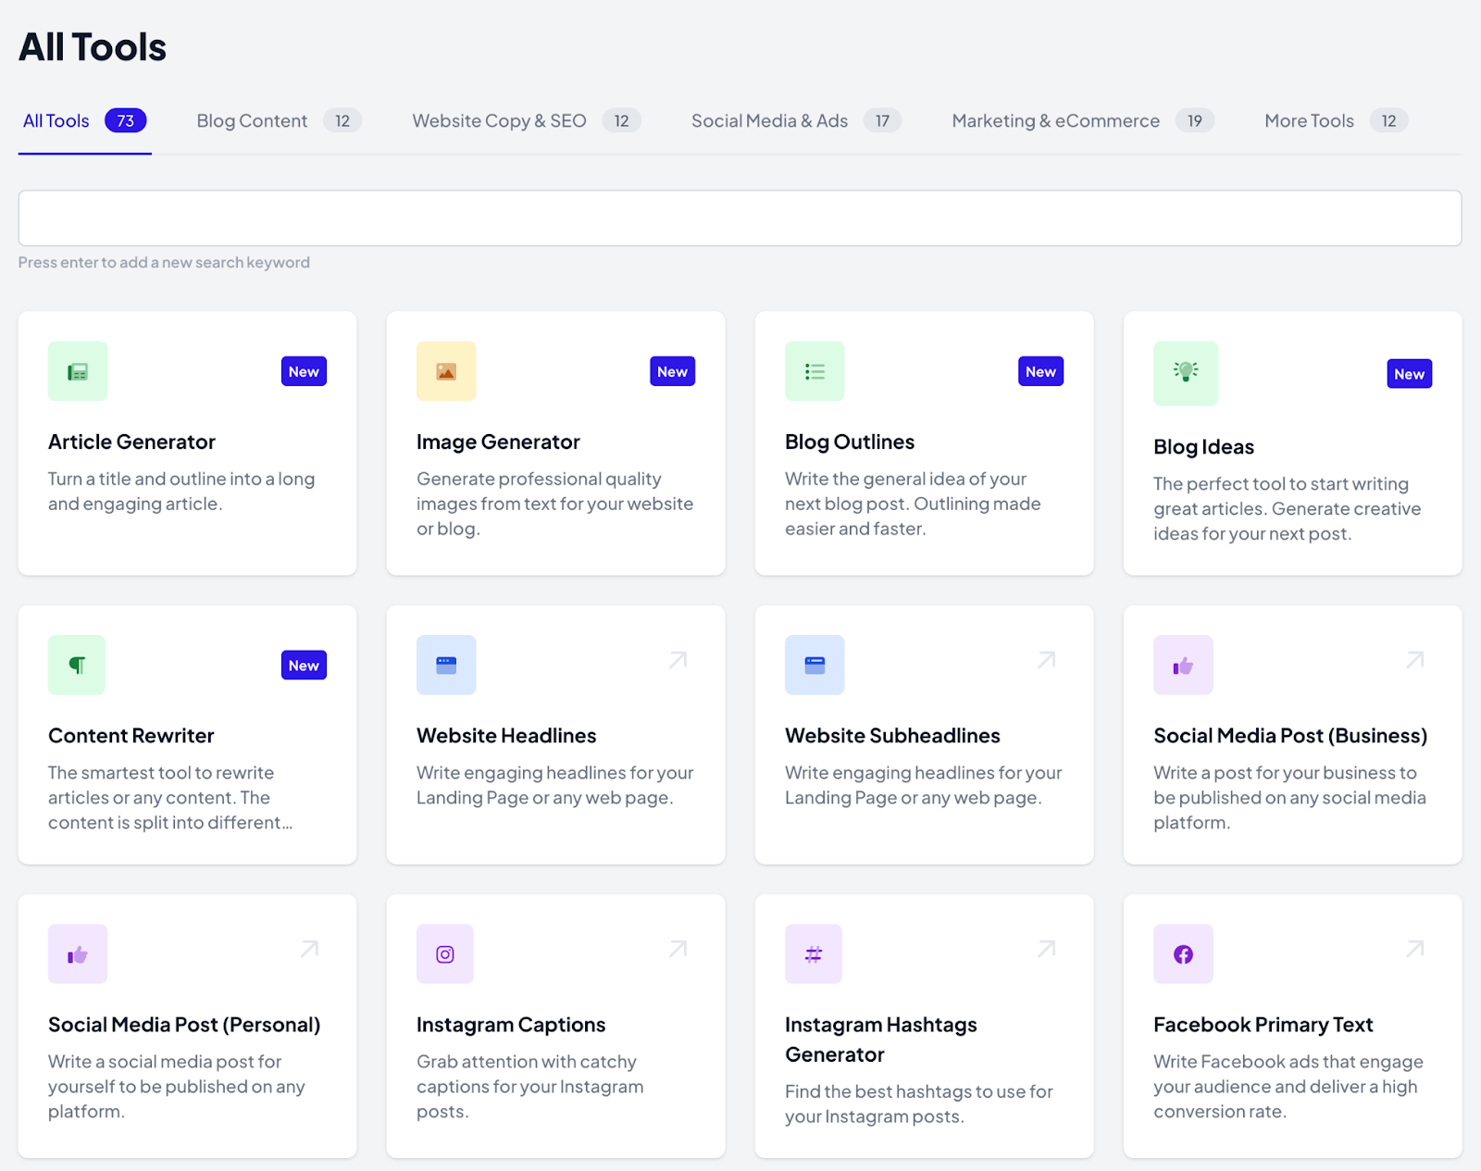Open the More Tools section
Image resolution: width=1481 pixels, height=1171 pixels.
[1308, 120]
